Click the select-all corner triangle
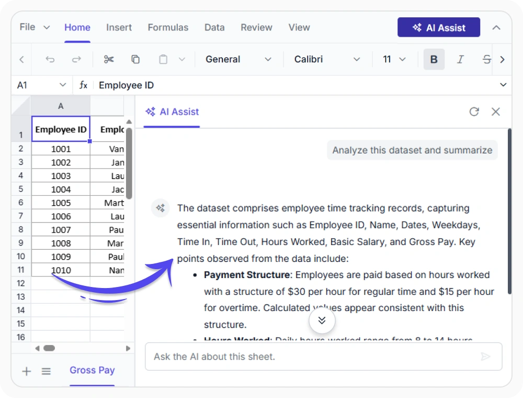Screen dimensions: 523x398 (x=21, y=106)
